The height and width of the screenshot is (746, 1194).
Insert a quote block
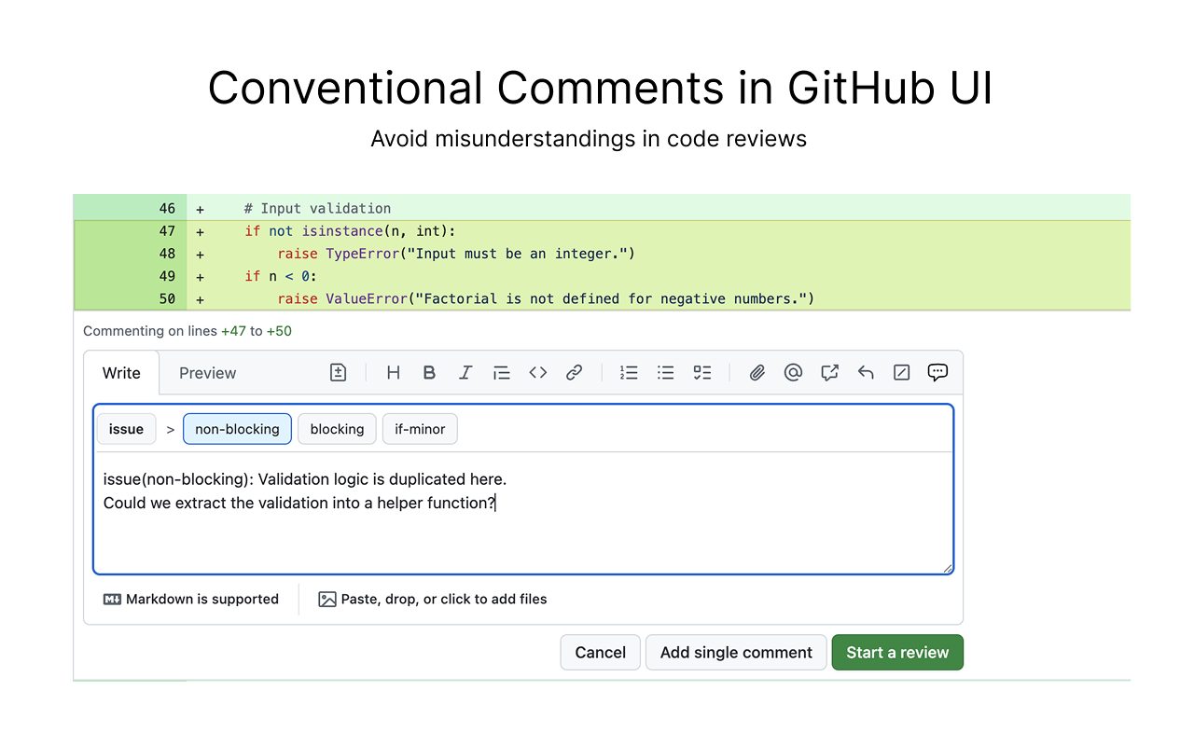click(x=502, y=372)
